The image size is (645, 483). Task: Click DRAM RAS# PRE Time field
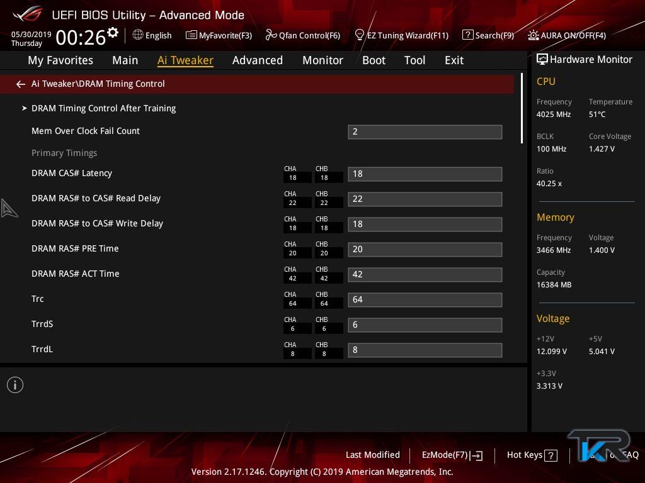tap(425, 249)
